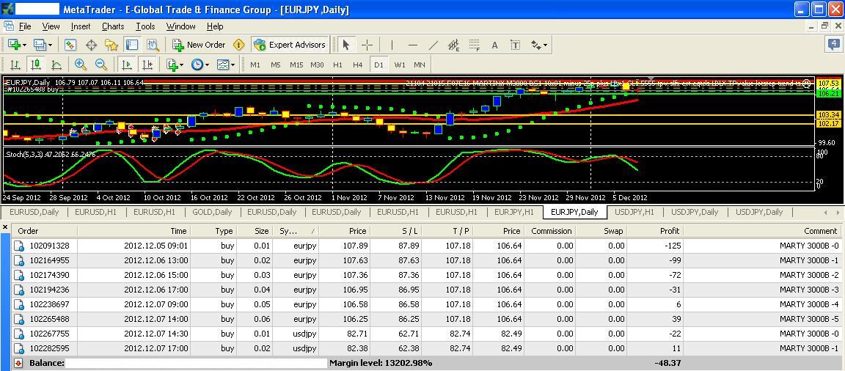Select the vertical line drawing tool
The width and height of the screenshot is (845, 371).
(392, 45)
